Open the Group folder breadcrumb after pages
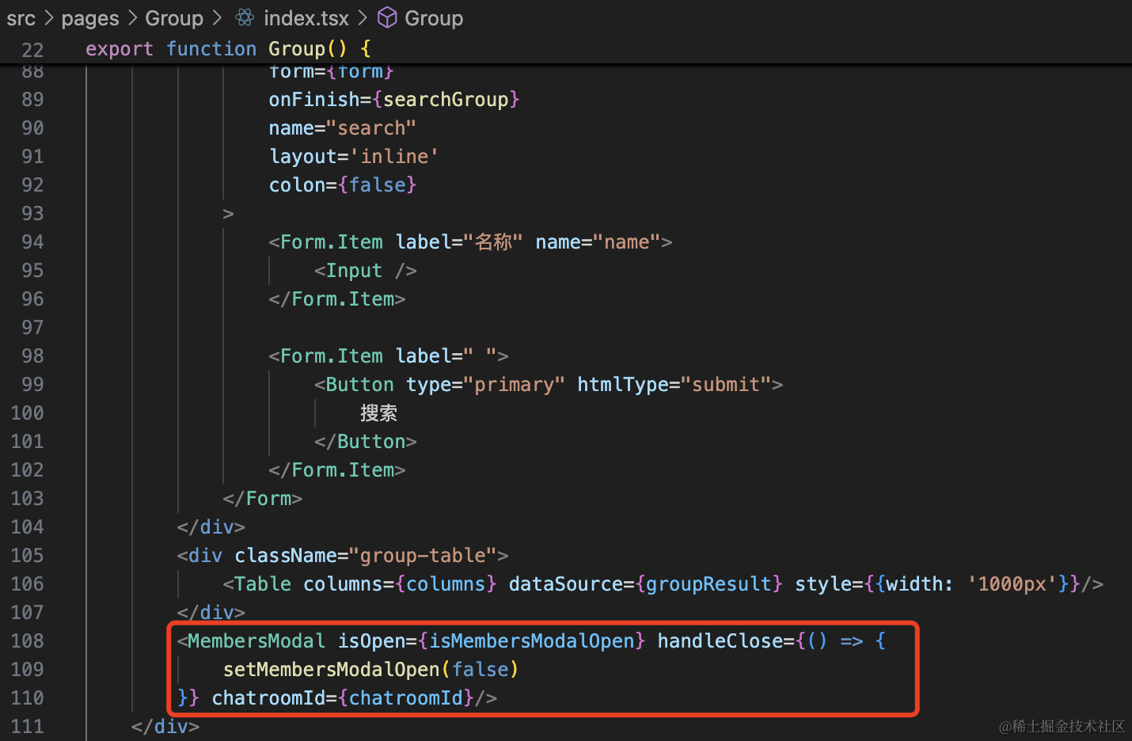The height and width of the screenshot is (741, 1132). 174,18
